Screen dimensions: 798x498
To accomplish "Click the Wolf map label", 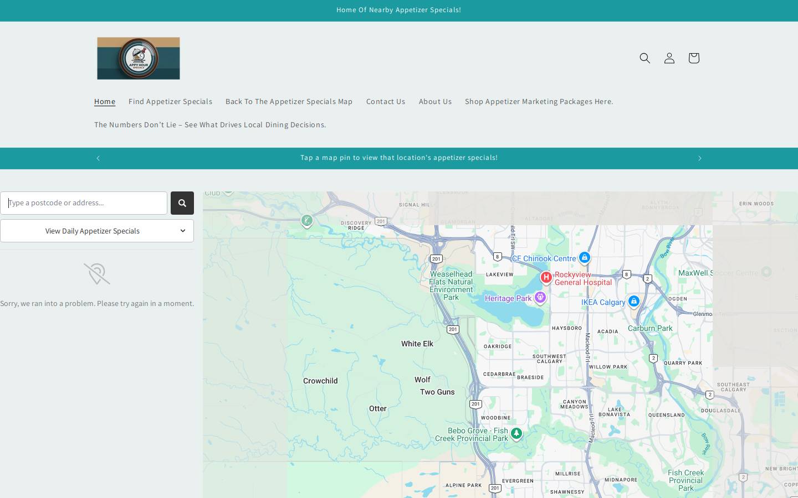I will click(x=422, y=380).
